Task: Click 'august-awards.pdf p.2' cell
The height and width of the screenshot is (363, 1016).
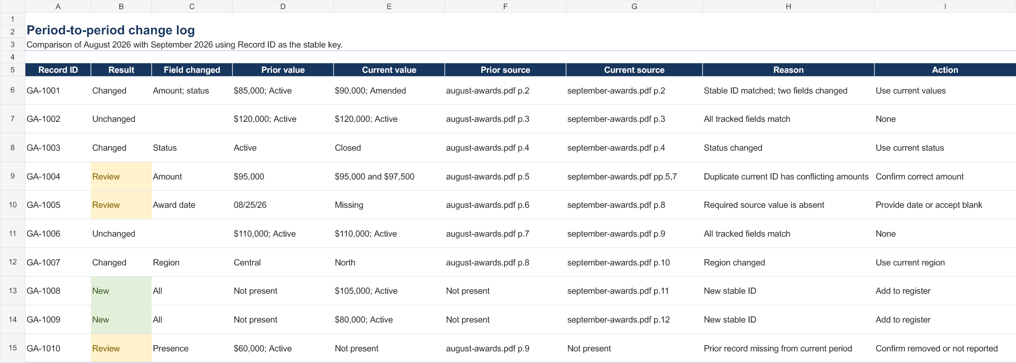Action: click(505, 90)
